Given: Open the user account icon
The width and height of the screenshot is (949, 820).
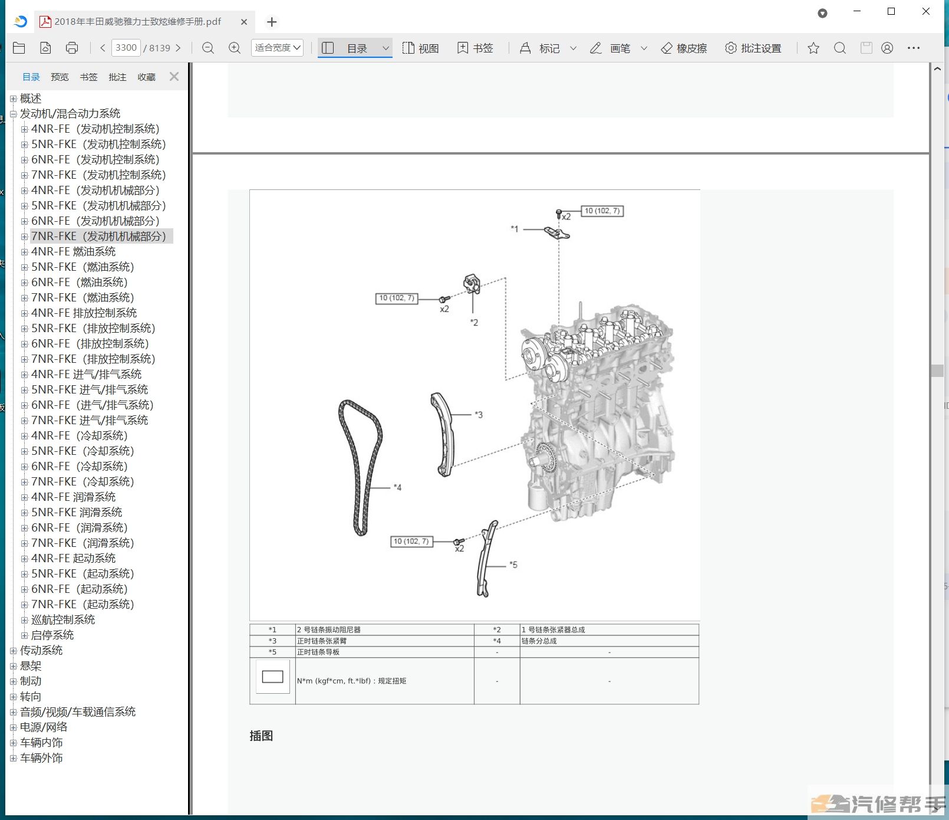Looking at the screenshot, I should [887, 48].
